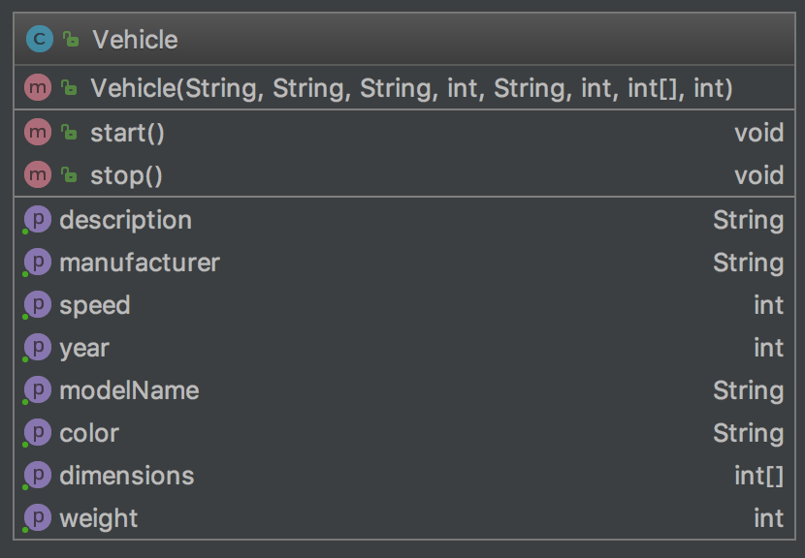Select the year property
Viewport: 805px width, 558px height.
(404, 348)
